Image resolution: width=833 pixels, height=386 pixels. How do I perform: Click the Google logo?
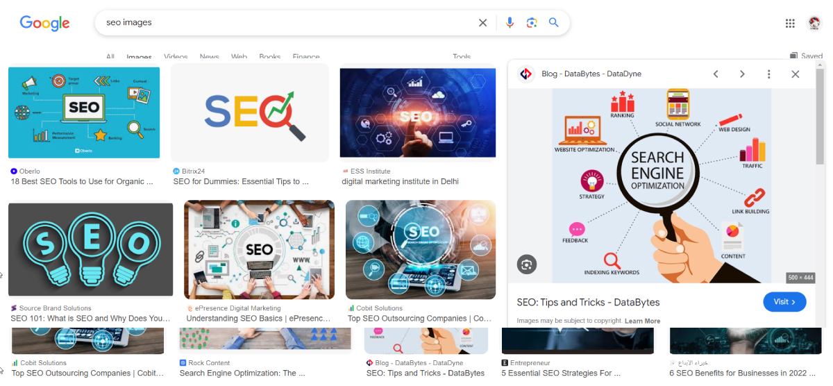pyautogui.click(x=44, y=23)
